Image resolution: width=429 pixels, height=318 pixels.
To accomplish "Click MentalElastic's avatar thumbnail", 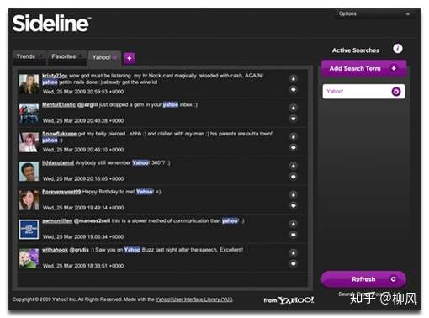I will [x=29, y=113].
